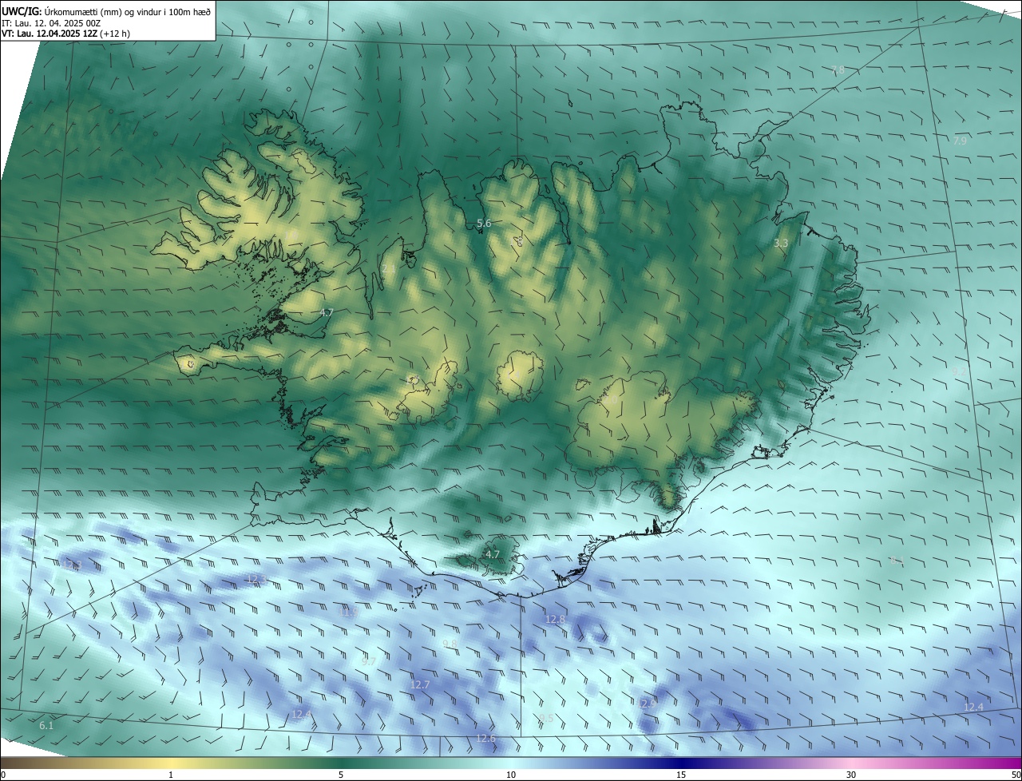Click the 6.1 value in the southwest corner
1022x781 pixels.
point(46,725)
